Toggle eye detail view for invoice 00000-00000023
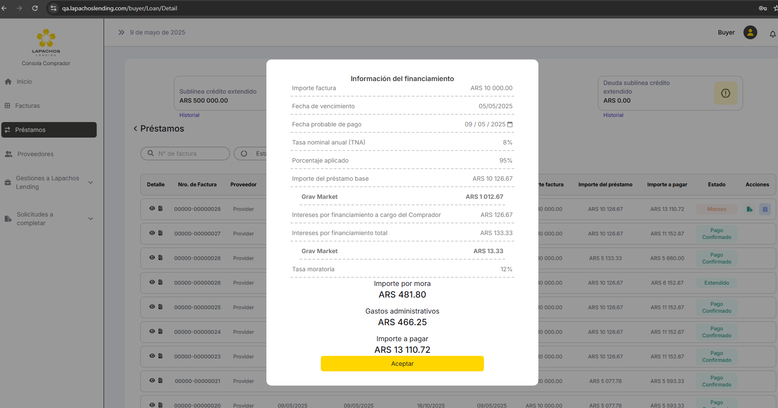This screenshot has height=408, width=778. click(x=152, y=356)
